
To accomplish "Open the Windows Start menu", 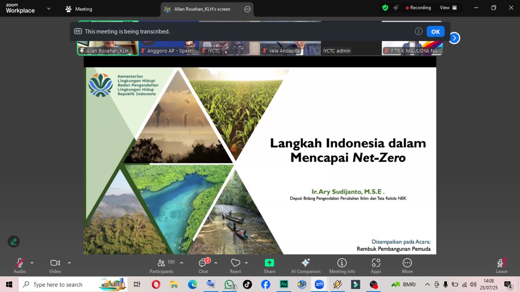I will [x=9, y=285].
